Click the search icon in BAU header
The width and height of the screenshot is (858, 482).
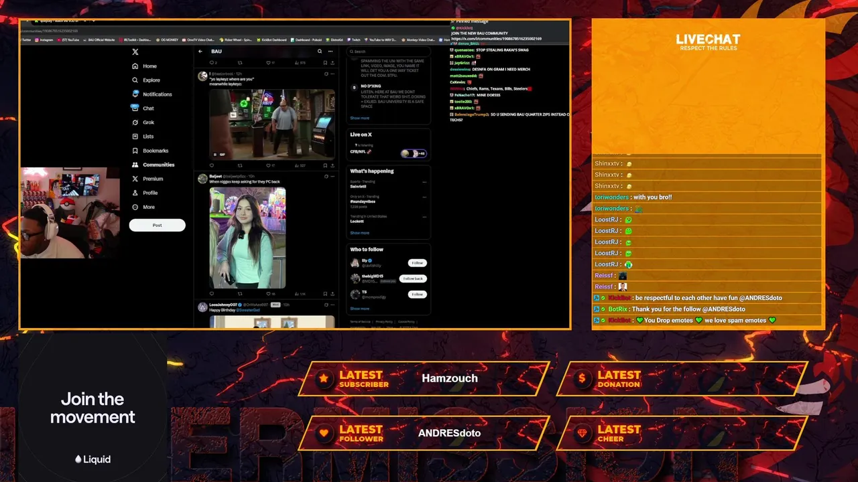point(320,52)
